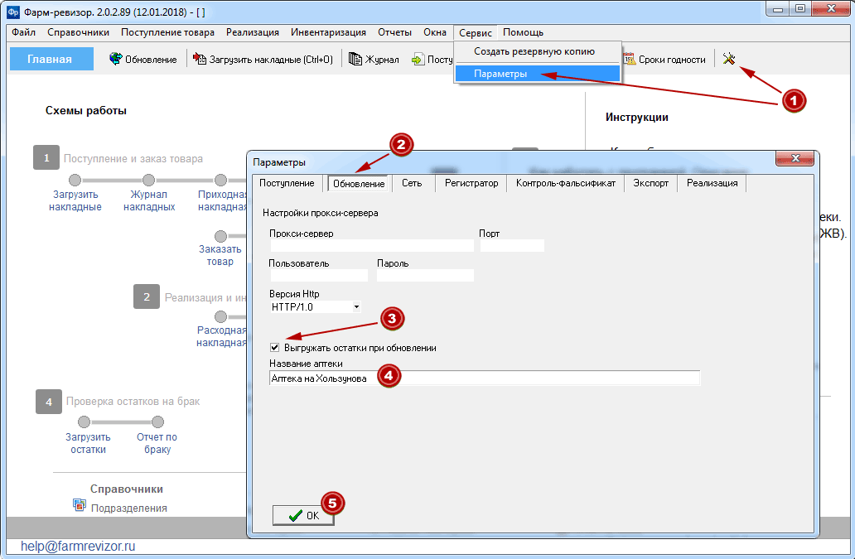The width and height of the screenshot is (855, 559).
Task: Open the Помощь menu
Action: pos(523,32)
